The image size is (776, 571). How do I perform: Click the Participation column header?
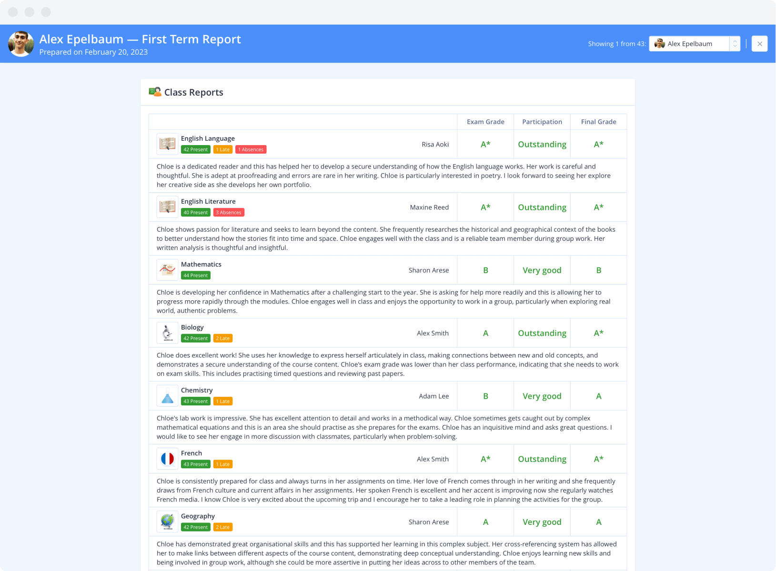542,122
